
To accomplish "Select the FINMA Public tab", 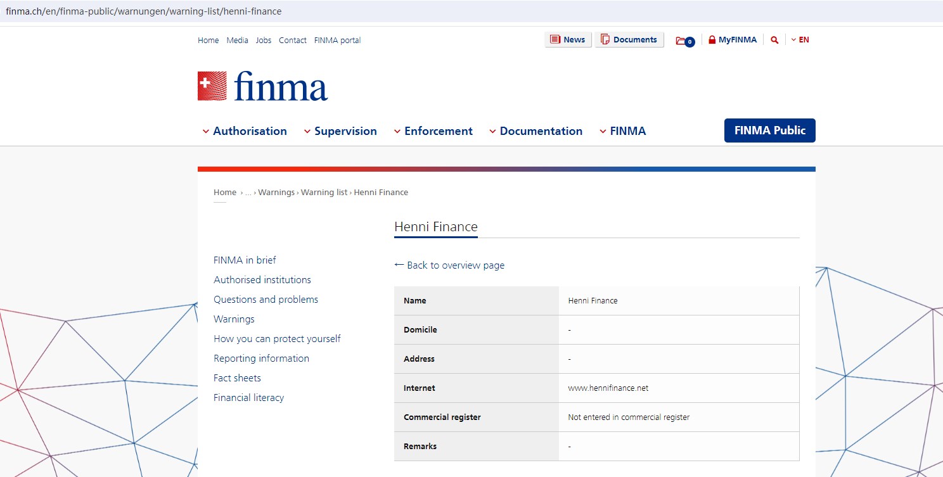I will 769,130.
